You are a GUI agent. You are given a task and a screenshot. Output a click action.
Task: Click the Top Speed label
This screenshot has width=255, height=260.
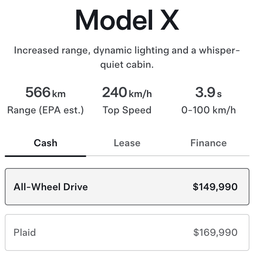(x=127, y=110)
